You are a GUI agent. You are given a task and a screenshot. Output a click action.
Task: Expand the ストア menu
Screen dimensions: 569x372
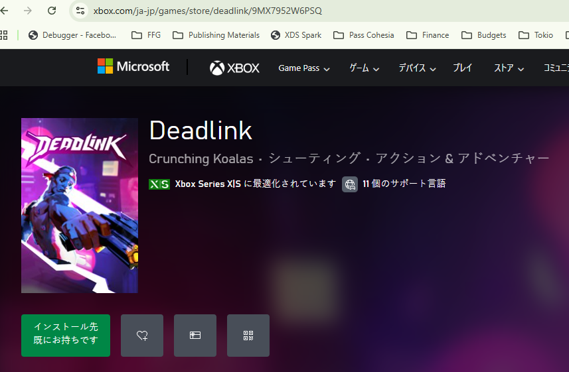(x=509, y=68)
